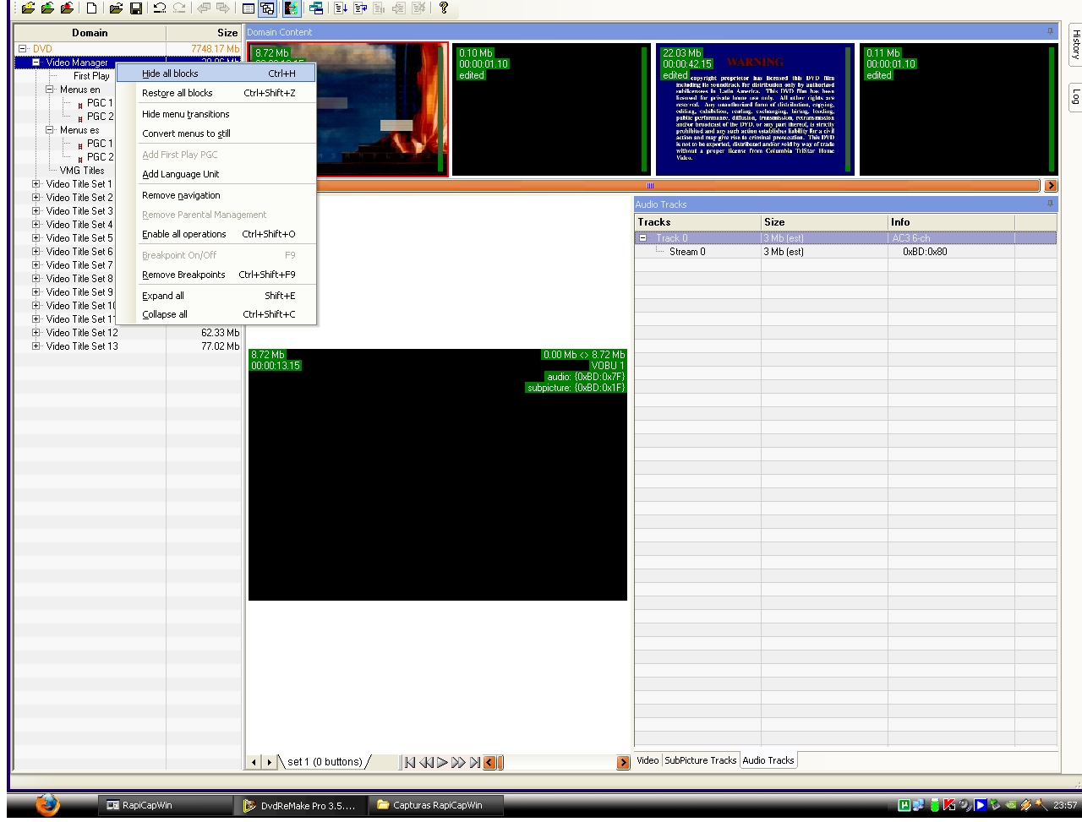Click the Save floppy disk icon
This screenshot has width=1082, height=822.
pos(135,8)
